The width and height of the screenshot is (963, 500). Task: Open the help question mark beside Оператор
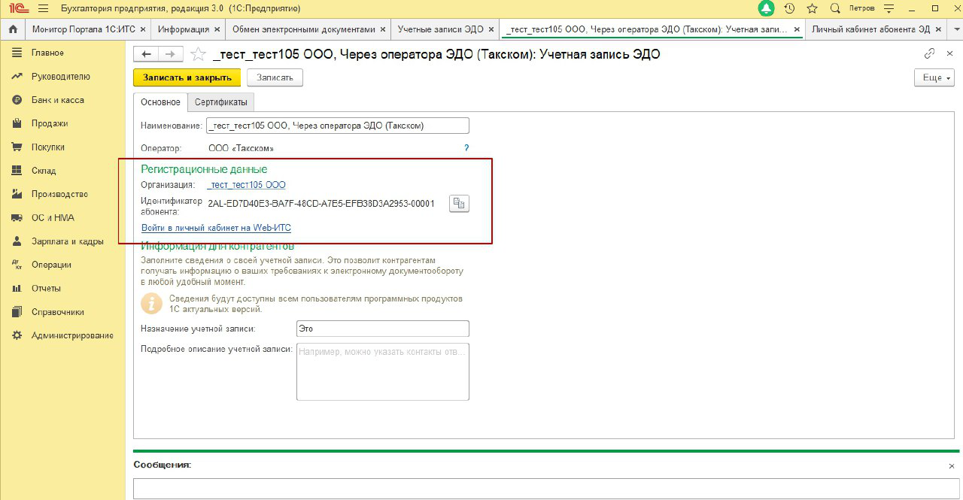(x=466, y=148)
